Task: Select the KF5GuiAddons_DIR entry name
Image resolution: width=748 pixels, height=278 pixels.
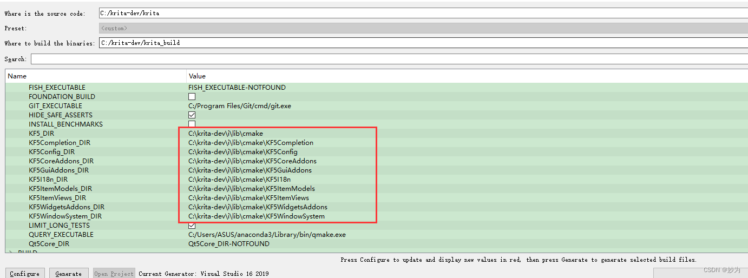Action: pos(58,170)
